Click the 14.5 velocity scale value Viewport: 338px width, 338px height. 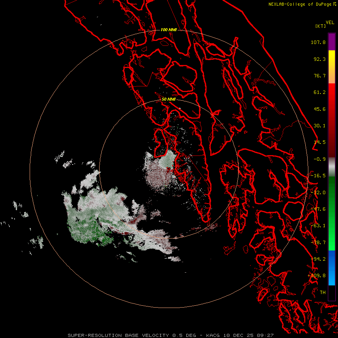pyautogui.click(x=320, y=142)
